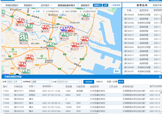Click the red truck marker 津C95323
This screenshot has height=114, width=162.
pyautogui.click(x=20, y=21)
